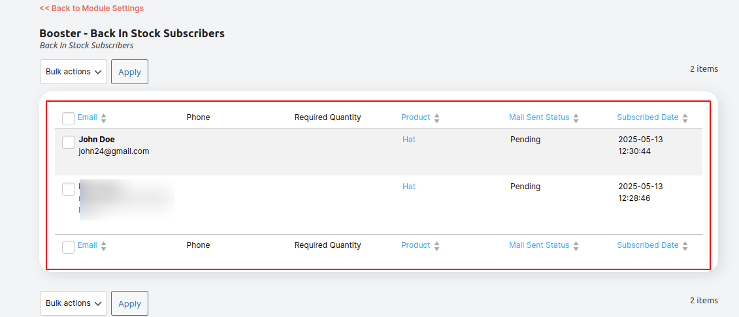Sort by Mail Sent Status in header
The height and width of the screenshot is (317, 739).
[539, 117]
